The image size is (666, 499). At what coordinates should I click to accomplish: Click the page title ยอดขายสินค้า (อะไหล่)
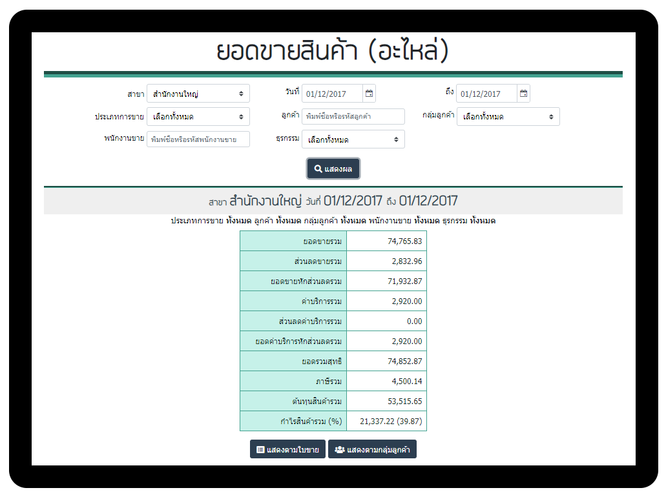333,52
